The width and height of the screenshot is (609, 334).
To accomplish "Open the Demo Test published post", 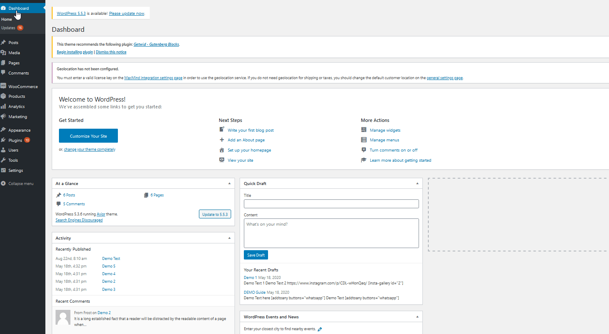I will tap(111, 259).
